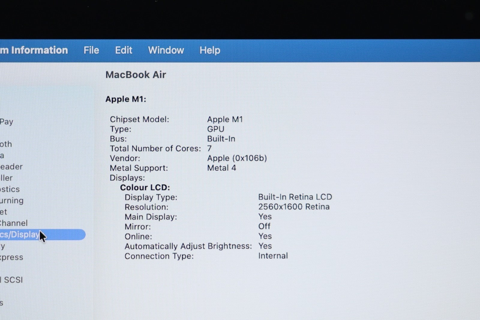Open the System Information app menu
The image size is (480, 320).
[x=34, y=50]
